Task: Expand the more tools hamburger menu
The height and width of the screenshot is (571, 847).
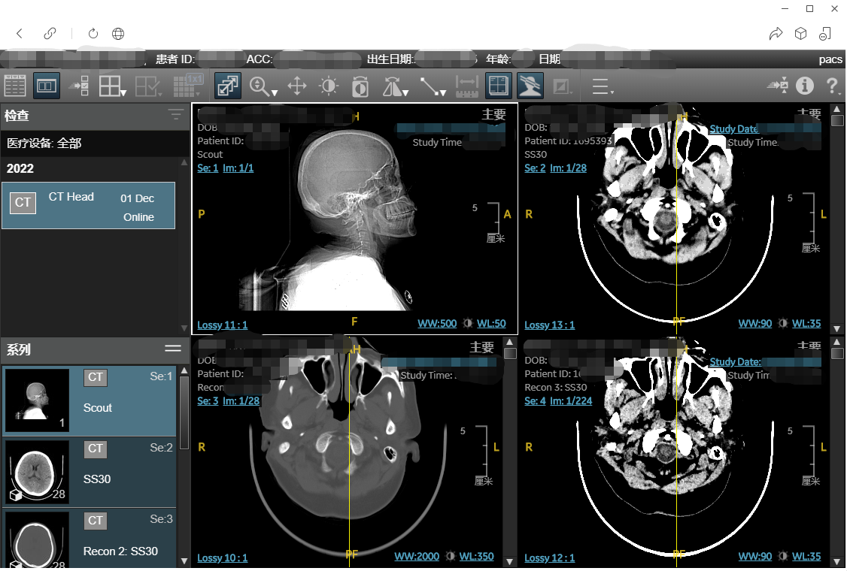Action: 601,86
